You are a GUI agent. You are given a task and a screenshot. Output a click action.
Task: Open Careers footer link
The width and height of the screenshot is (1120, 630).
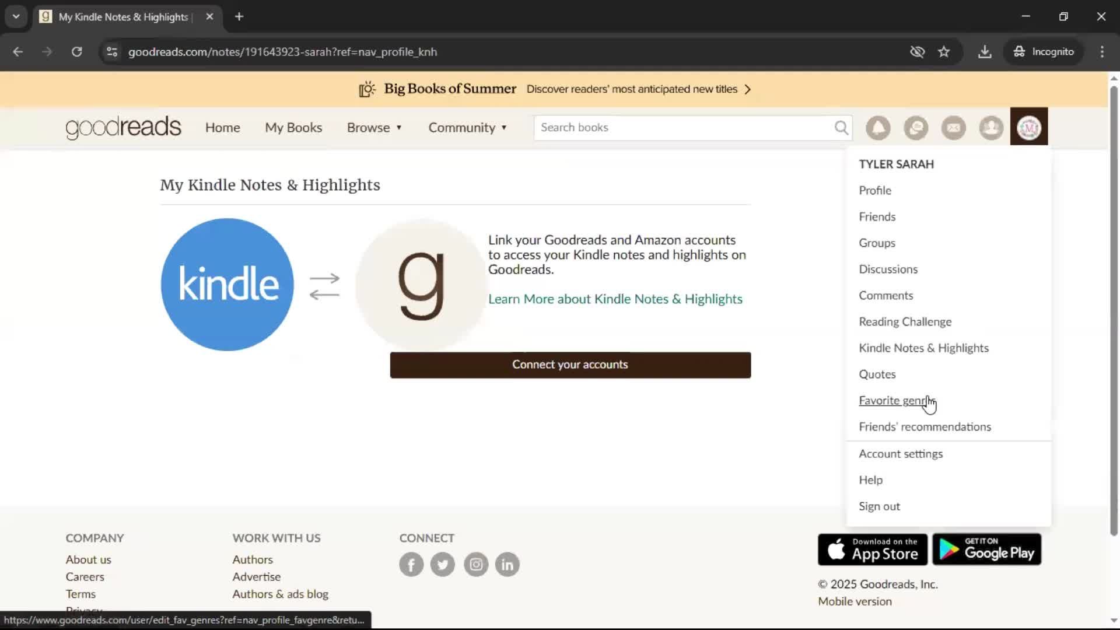(x=85, y=576)
